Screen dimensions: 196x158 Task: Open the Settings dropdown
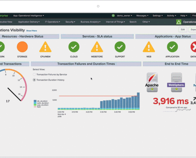tap(158, 16)
